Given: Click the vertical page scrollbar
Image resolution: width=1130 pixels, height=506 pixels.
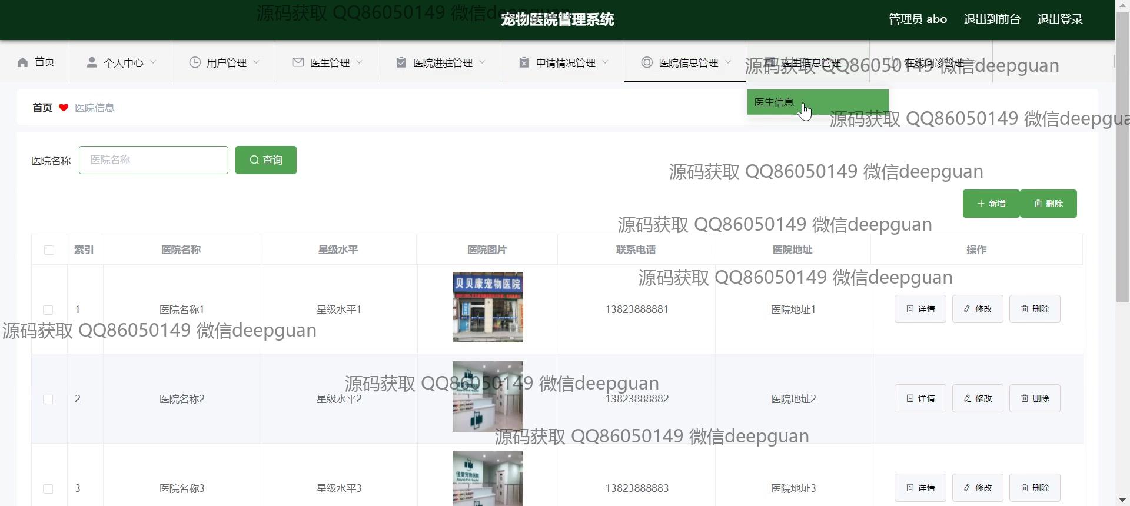Looking at the screenshot, I should pos(1122,177).
